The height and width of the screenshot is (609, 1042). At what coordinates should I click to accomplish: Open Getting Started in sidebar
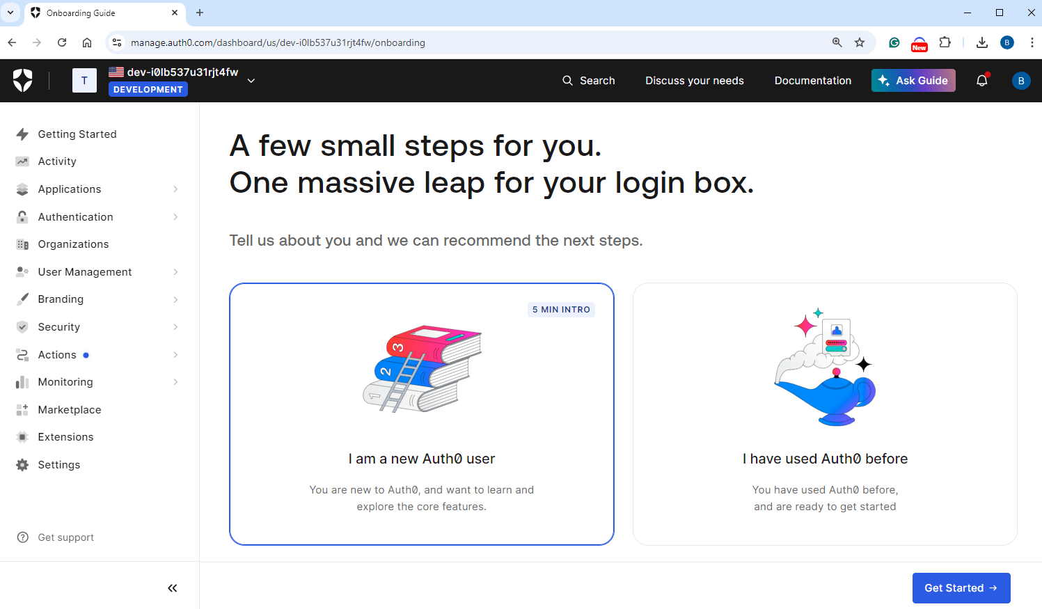[x=77, y=134]
